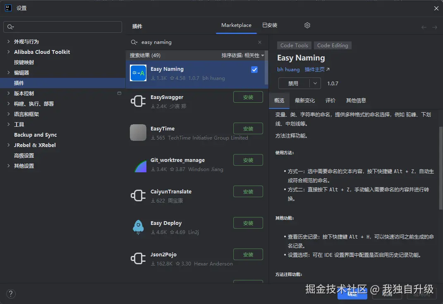This screenshot has width=443, height=304.
Task: Open the plugin settings gear menu
Action: (307, 25)
